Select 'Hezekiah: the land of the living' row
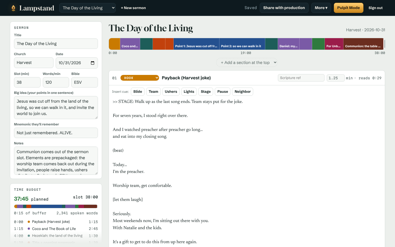Screen dimensions: 395x247 point(56,236)
